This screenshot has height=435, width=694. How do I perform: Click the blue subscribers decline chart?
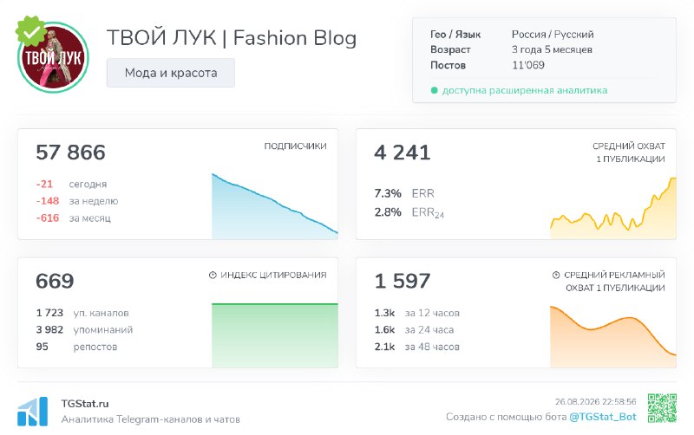click(275, 206)
